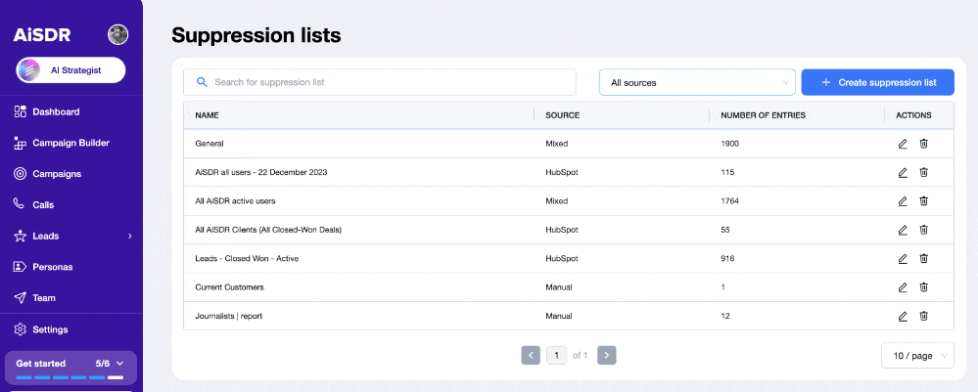This screenshot has width=978, height=392.
Task: Edit AiSDR all users - 22 December 2023
Action: [x=903, y=173]
